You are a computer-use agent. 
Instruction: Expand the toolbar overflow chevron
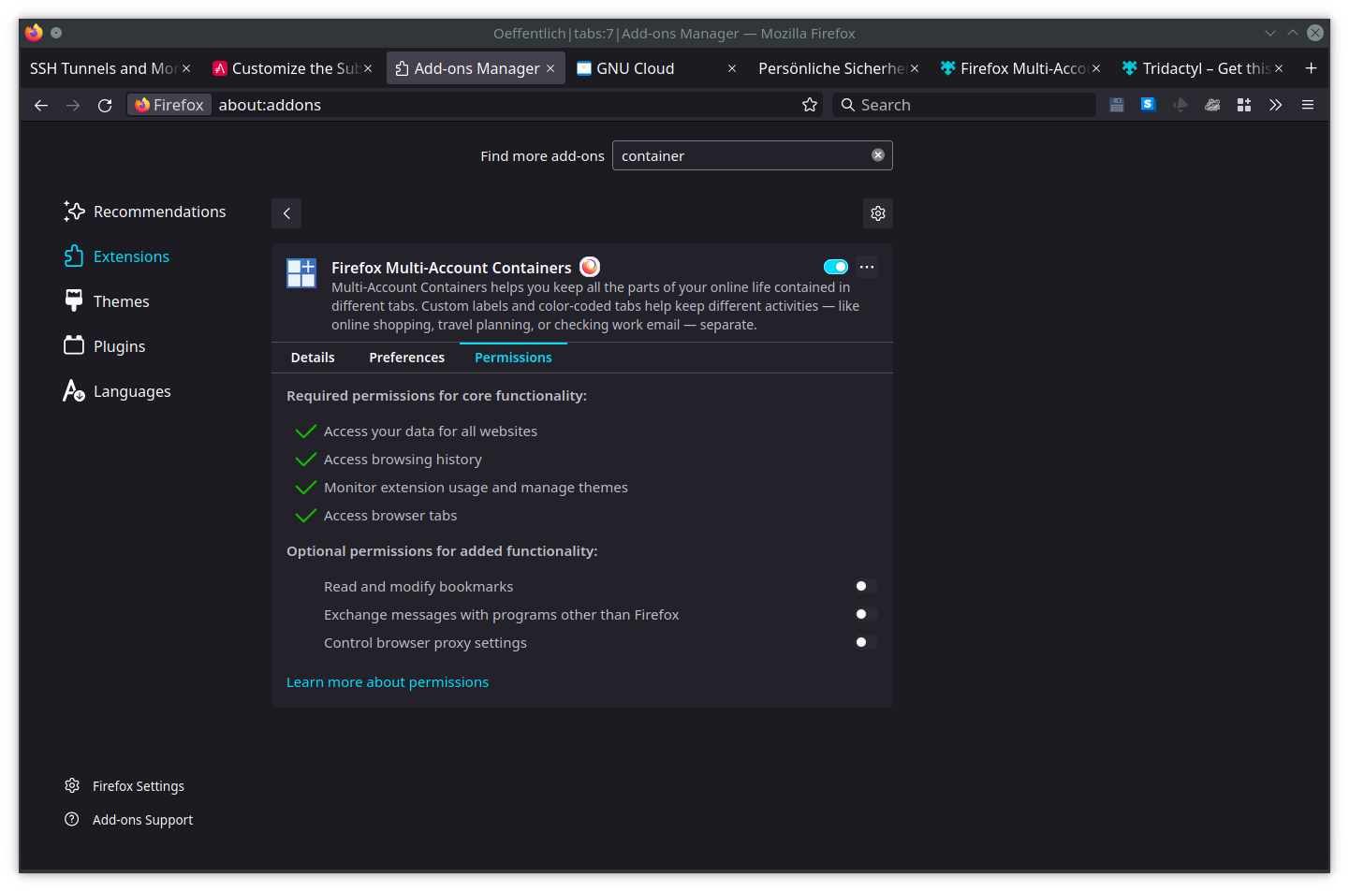click(1275, 104)
